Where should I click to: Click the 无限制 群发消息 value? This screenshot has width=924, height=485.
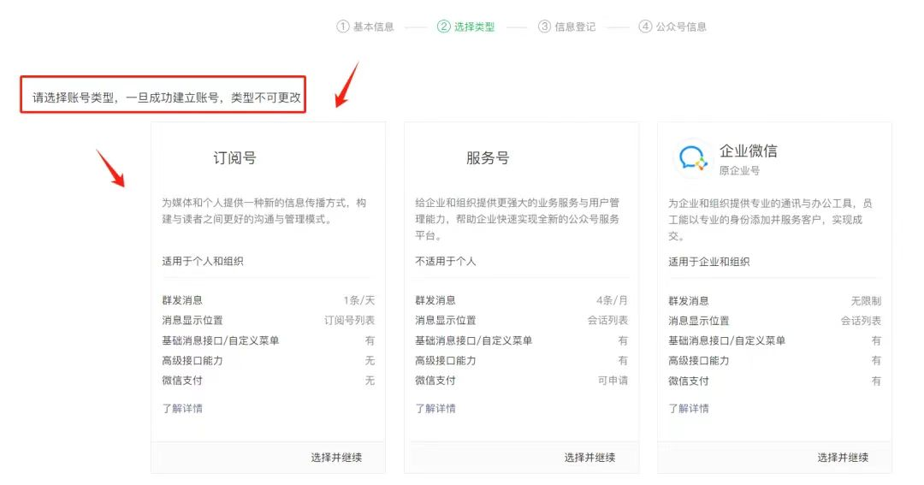point(866,301)
